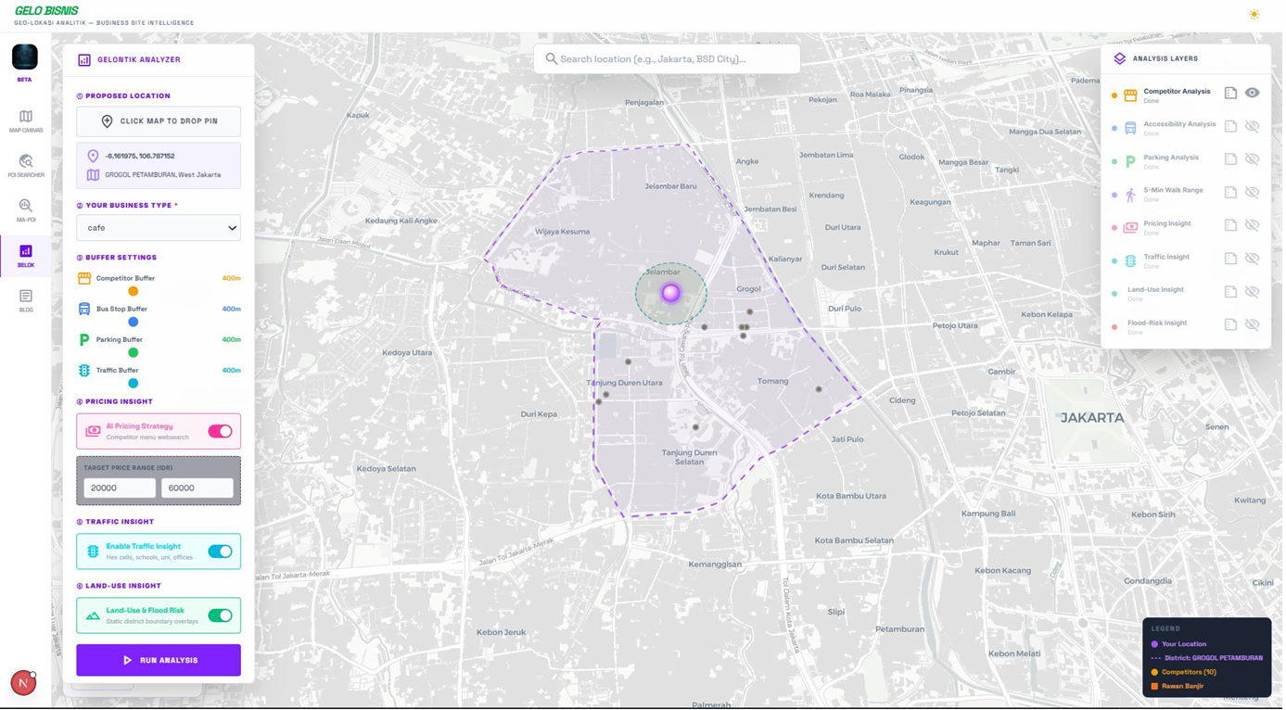The width and height of the screenshot is (1286, 710).
Task: Open MA-POI sidebar section
Action: pos(25,210)
